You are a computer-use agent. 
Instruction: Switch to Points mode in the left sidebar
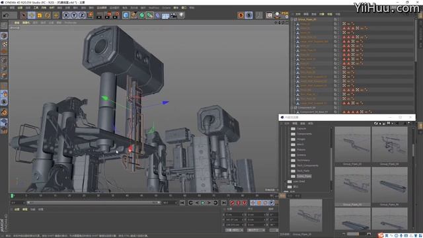[4, 60]
